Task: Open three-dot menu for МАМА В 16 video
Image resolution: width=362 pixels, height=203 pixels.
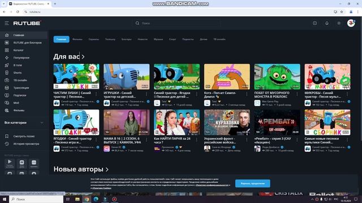Action: point(146,140)
